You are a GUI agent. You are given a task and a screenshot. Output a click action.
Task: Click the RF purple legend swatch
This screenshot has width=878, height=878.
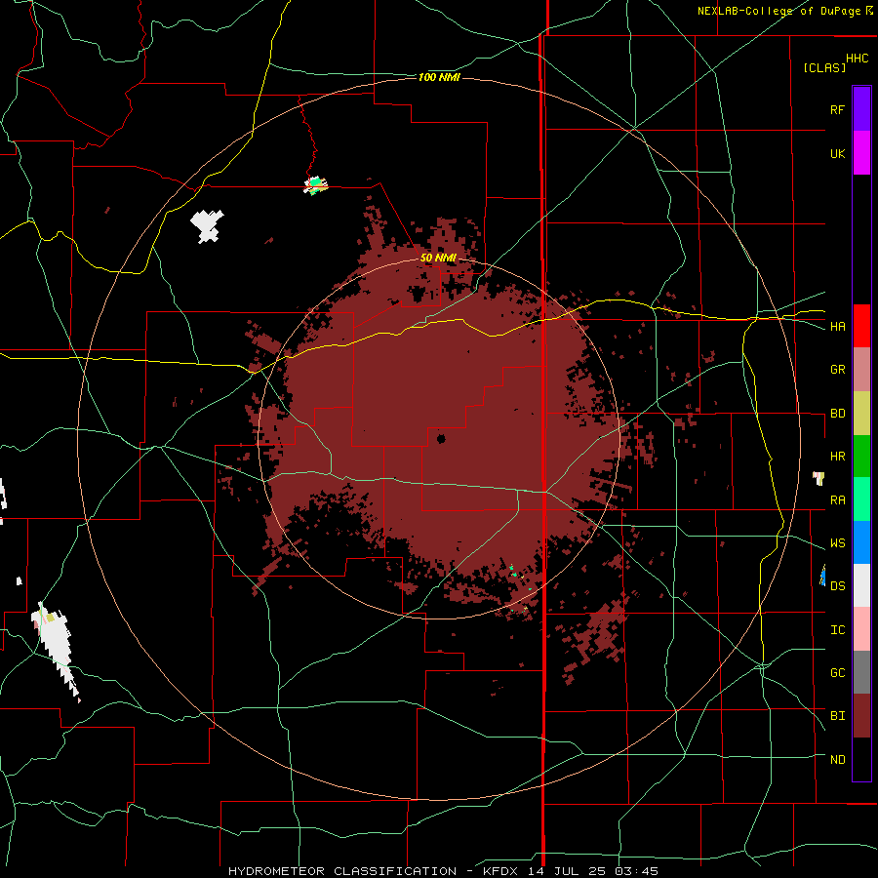861,108
